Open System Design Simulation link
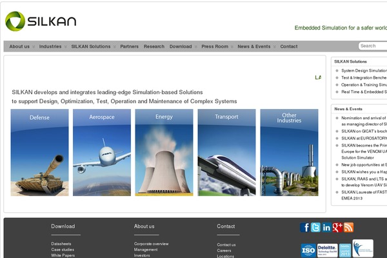 point(364,70)
